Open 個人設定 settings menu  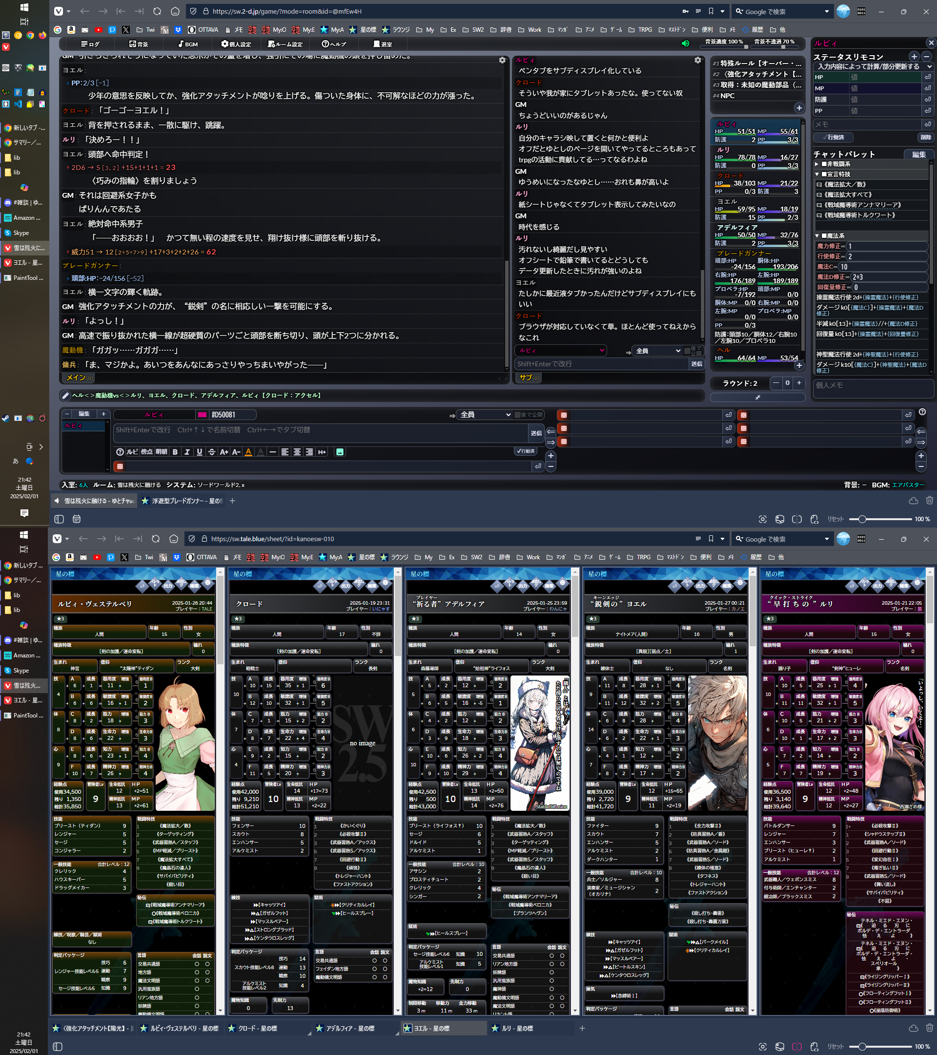(x=236, y=44)
